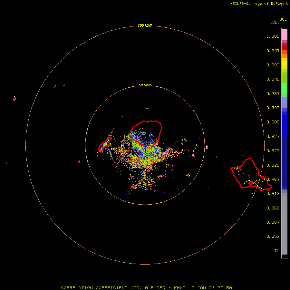Select the 0.413 scale value
Viewport: 290px width, 290px height.
click(x=273, y=194)
